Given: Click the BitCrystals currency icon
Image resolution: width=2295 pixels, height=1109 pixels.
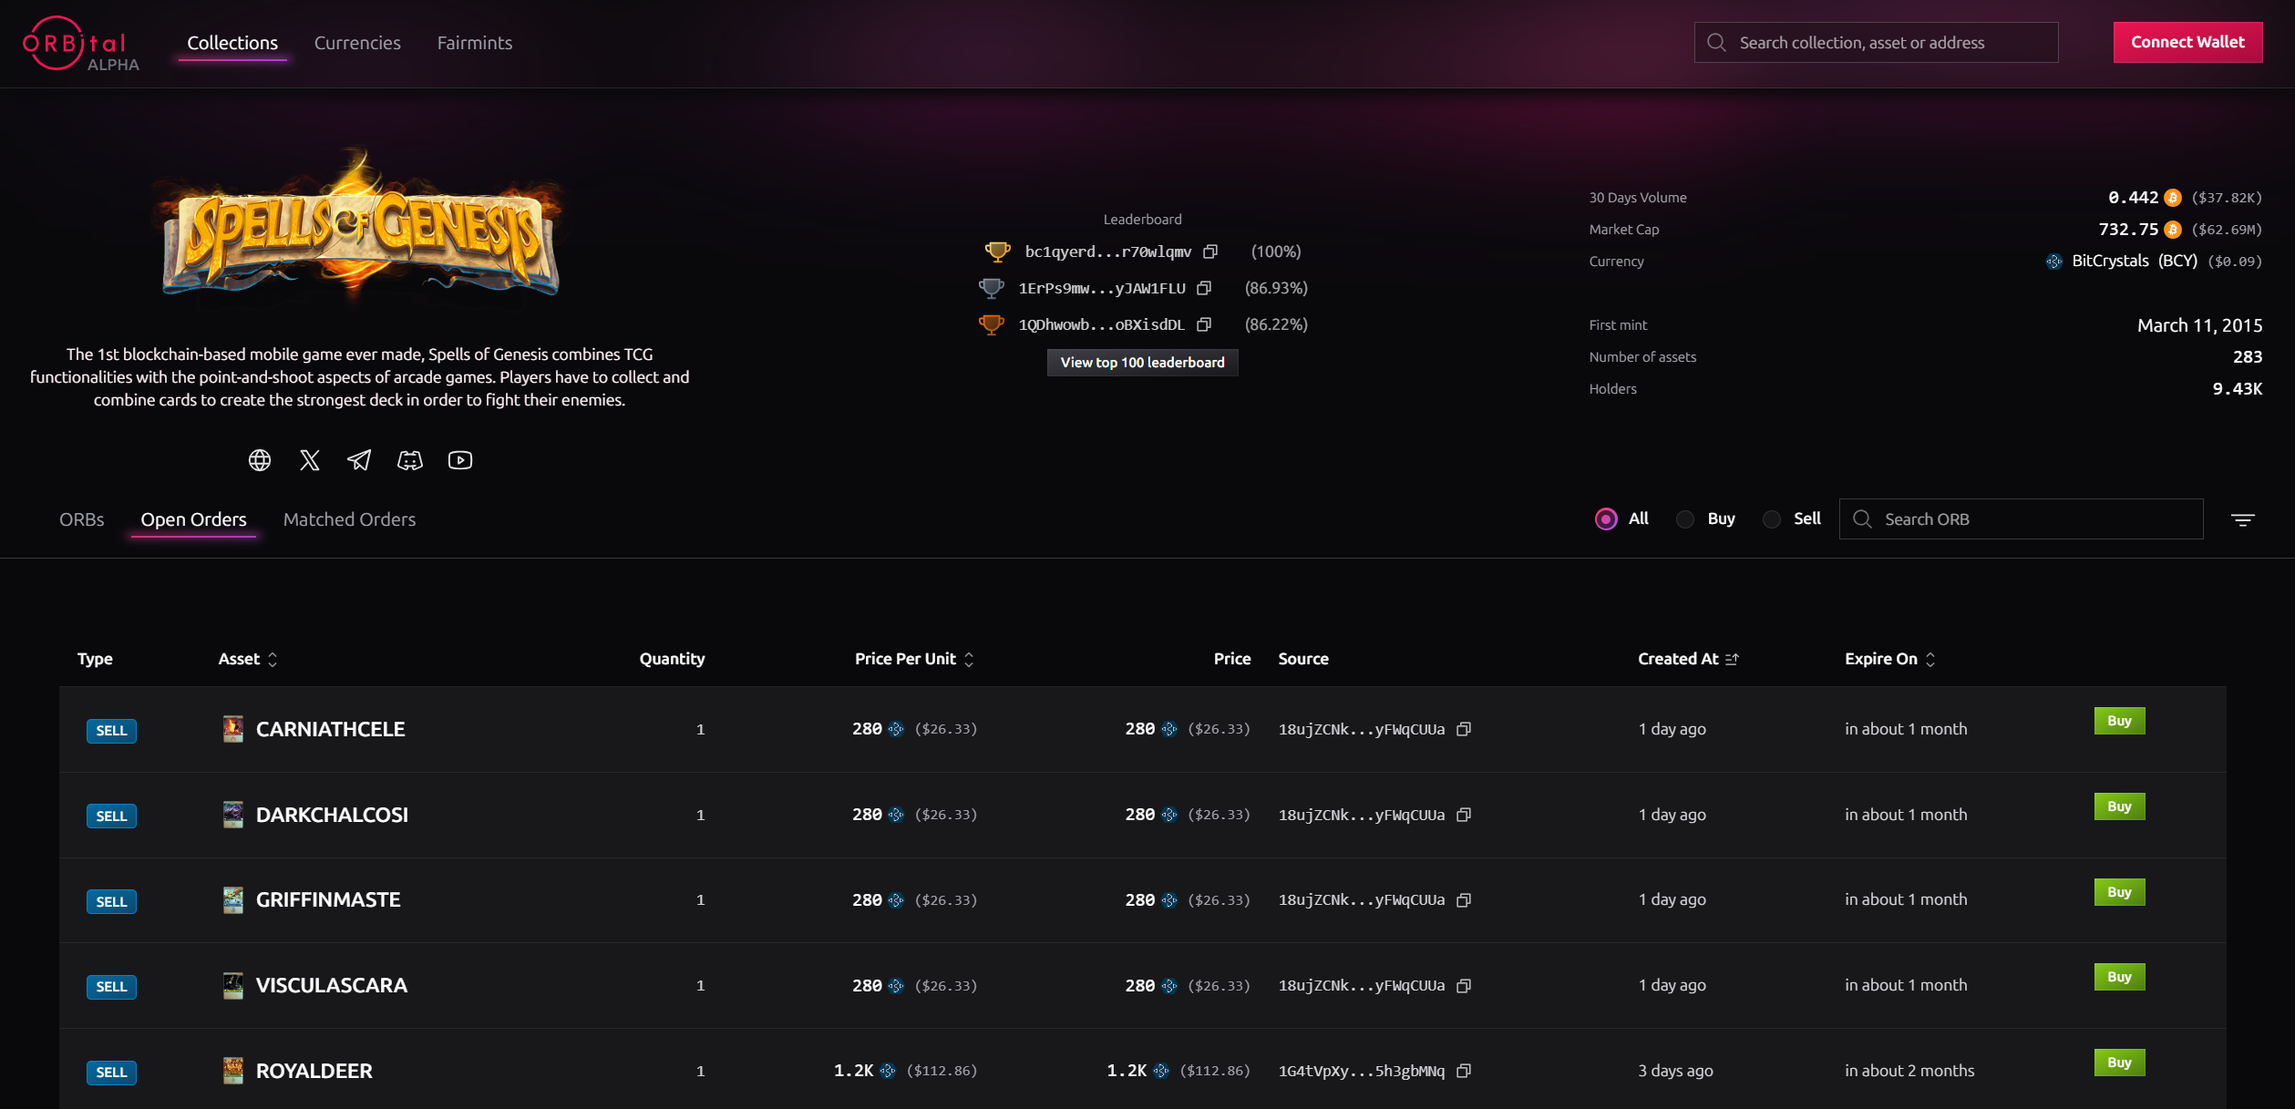Looking at the screenshot, I should pyautogui.click(x=2053, y=262).
